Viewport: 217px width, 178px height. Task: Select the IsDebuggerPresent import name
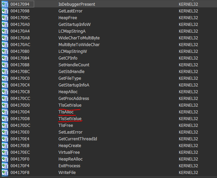click(x=77, y=4)
